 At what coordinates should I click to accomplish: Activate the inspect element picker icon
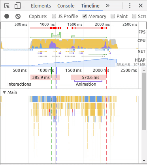[x=7, y=6]
